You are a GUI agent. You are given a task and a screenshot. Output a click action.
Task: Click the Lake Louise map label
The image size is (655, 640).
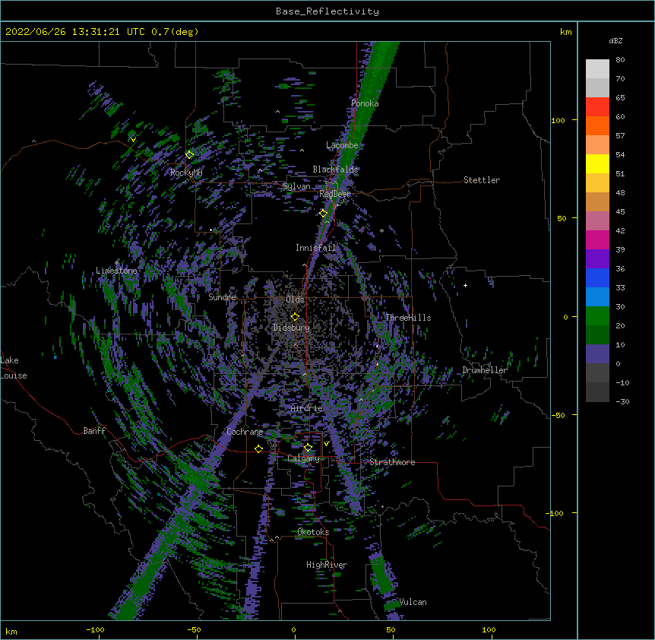pyautogui.click(x=14, y=368)
